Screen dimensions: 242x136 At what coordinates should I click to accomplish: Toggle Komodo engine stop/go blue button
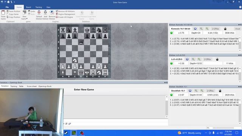click(x=195, y=29)
